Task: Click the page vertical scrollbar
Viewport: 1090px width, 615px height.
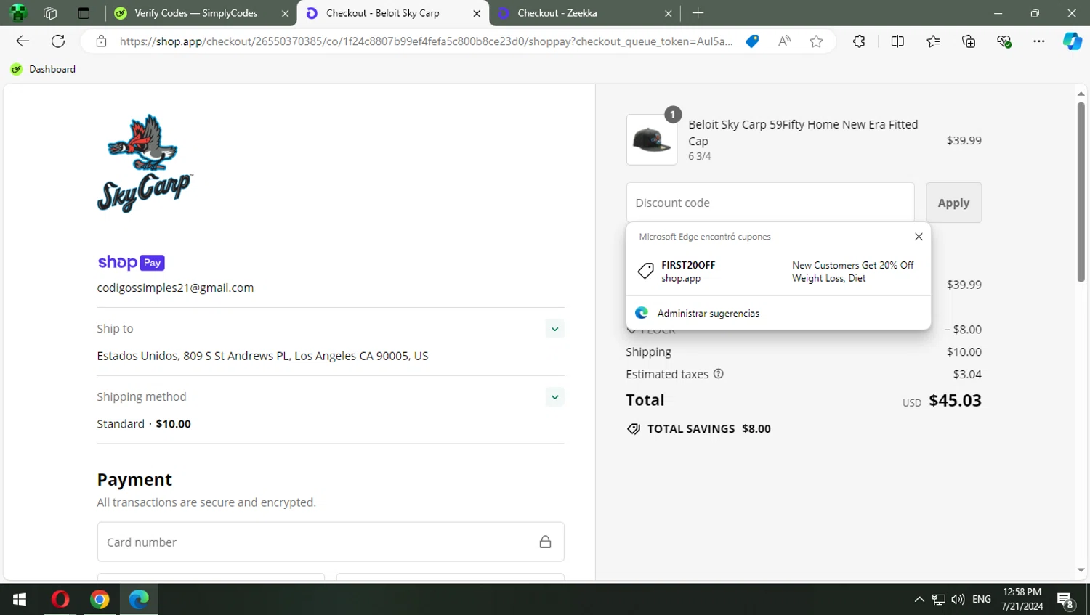Action: pos(1081,192)
